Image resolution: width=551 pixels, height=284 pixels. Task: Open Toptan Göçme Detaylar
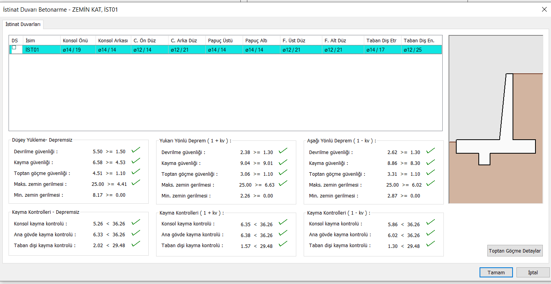point(514,251)
